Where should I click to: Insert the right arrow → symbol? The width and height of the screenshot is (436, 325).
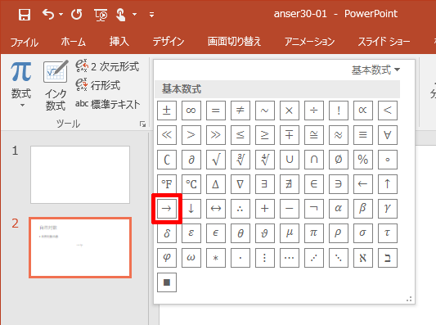[x=167, y=209]
